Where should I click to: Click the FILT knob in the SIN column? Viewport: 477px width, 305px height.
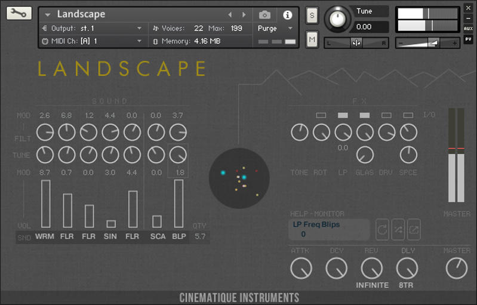click(x=110, y=133)
